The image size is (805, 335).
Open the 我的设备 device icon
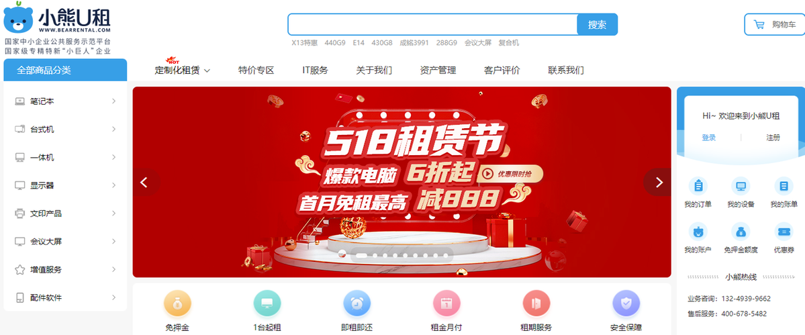tap(741, 186)
